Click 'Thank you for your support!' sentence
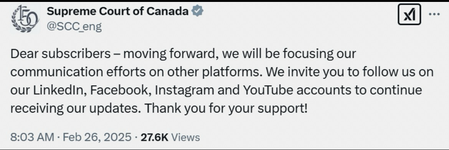Viewport: 449px width, 150px height. tap(226, 108)
